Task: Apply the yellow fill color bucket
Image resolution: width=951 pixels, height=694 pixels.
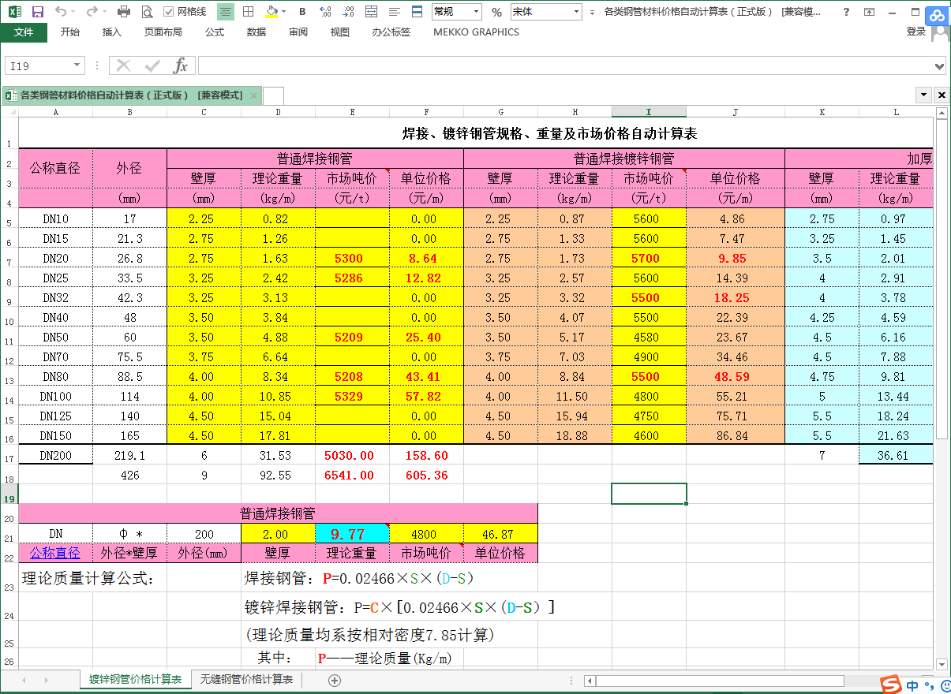Action: point(271,12)
